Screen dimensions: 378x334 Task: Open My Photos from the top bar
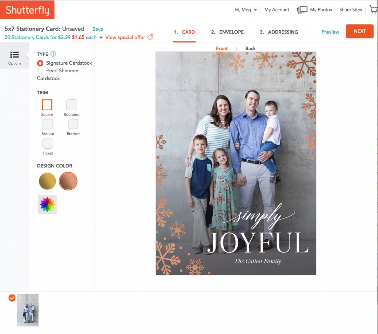click(319, 10)
